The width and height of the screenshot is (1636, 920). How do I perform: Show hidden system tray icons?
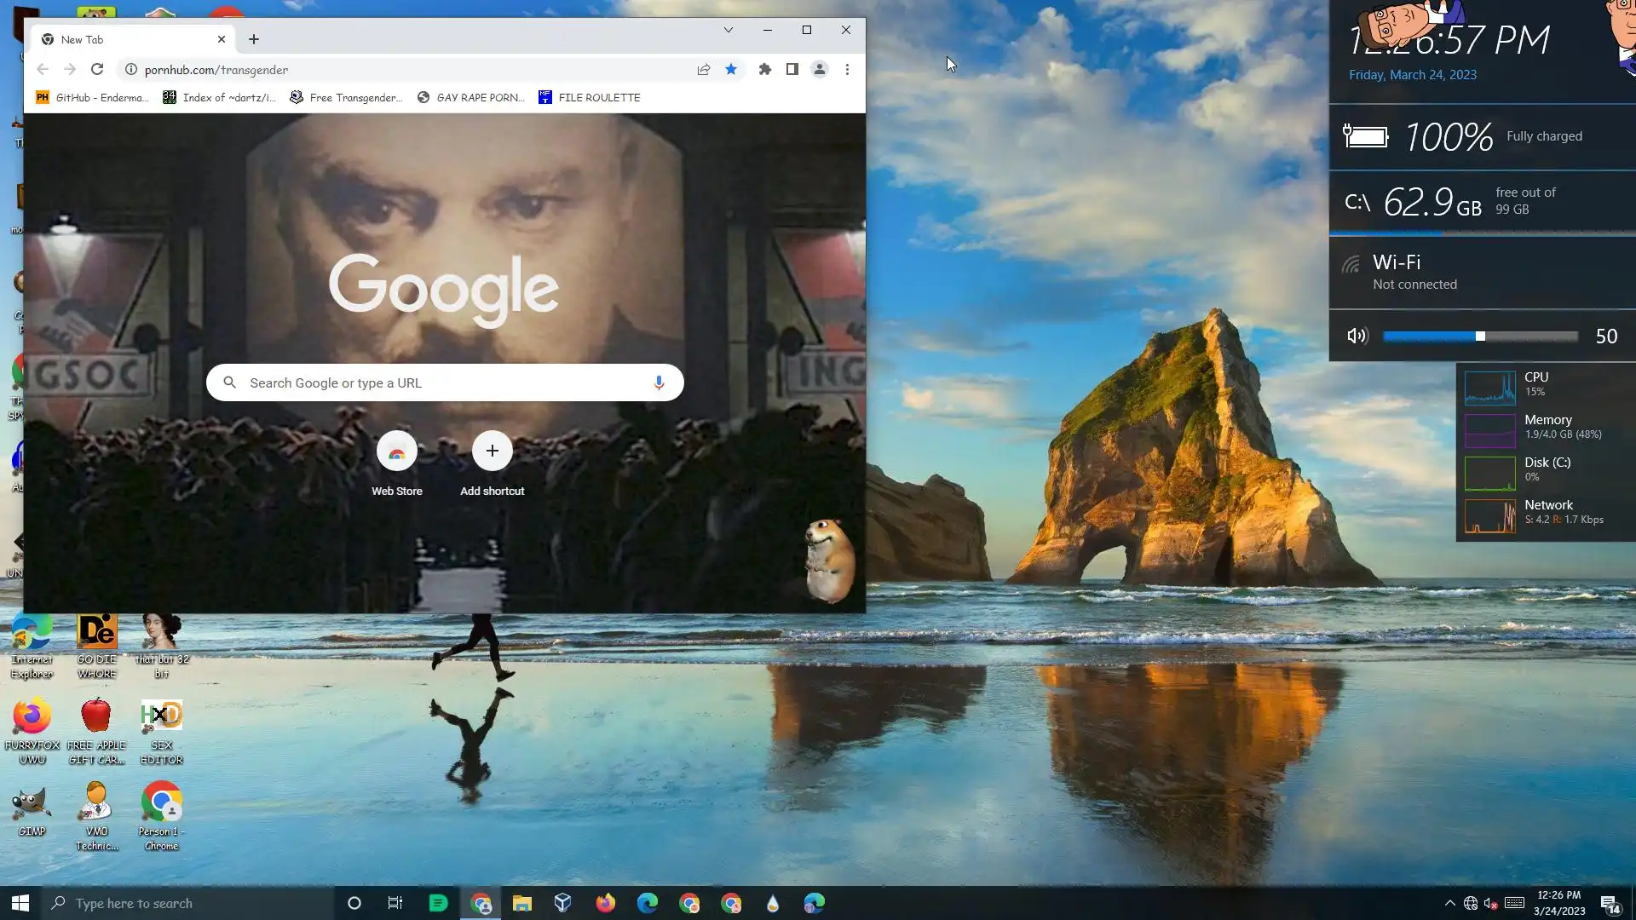click(x=1449, y=903)
